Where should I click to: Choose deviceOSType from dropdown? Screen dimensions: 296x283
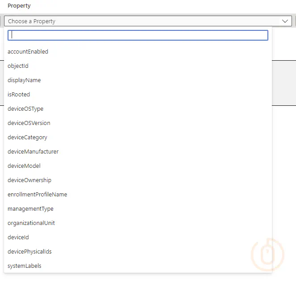coord(25,109)
